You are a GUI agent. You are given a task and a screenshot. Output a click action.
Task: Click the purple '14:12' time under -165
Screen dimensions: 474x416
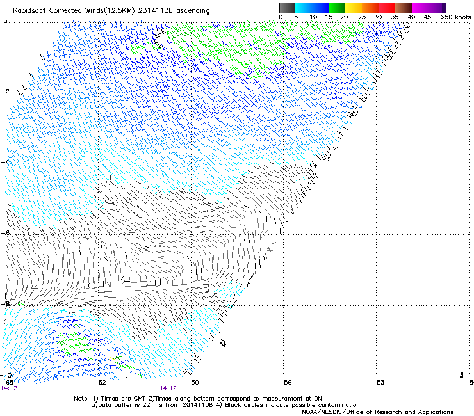click(x=9, y=388)
